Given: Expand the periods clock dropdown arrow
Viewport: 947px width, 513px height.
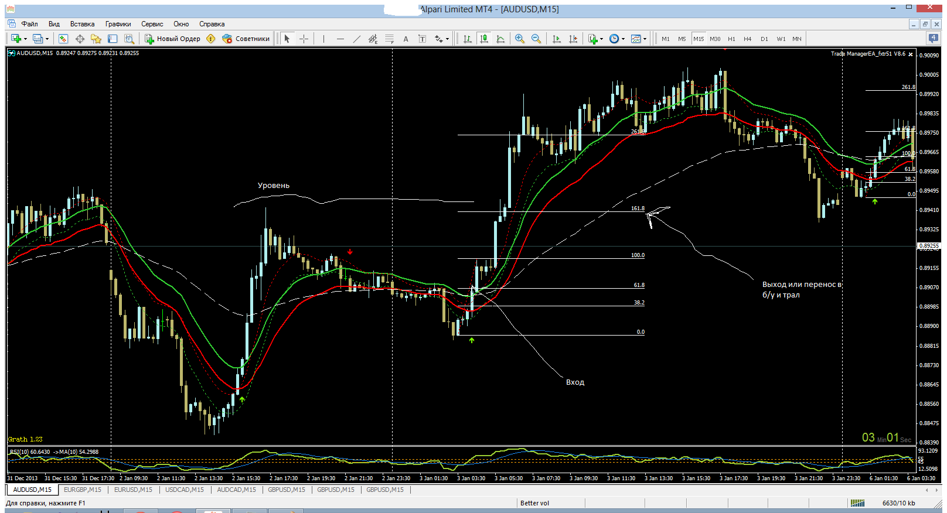Looking at the screenshot, I should point(623,39).
